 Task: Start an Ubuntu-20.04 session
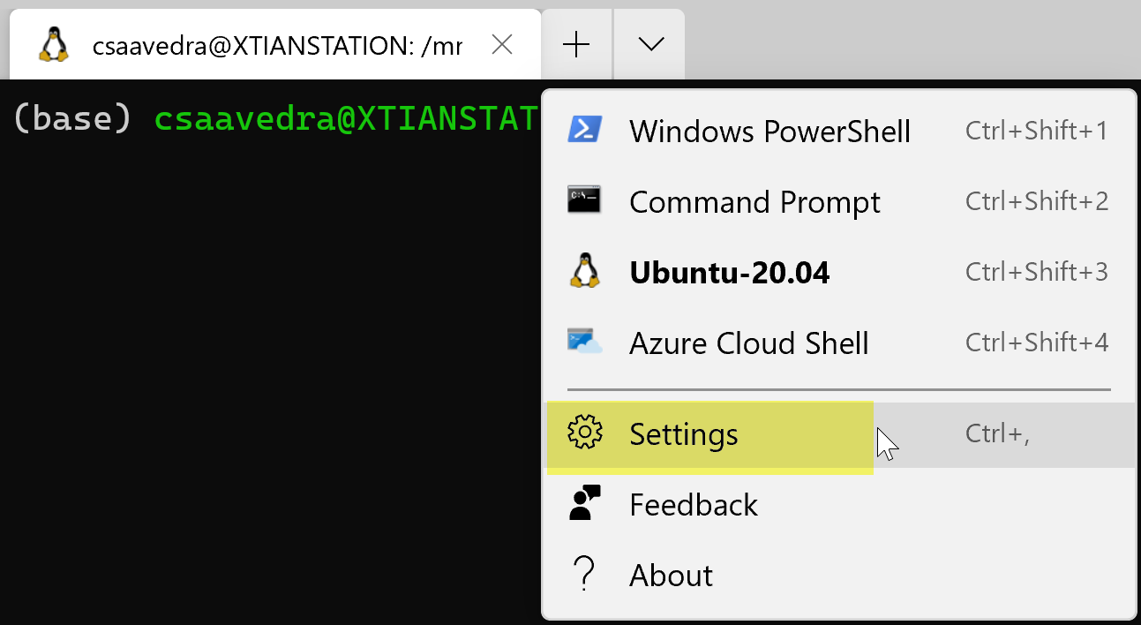click(729, 273)
